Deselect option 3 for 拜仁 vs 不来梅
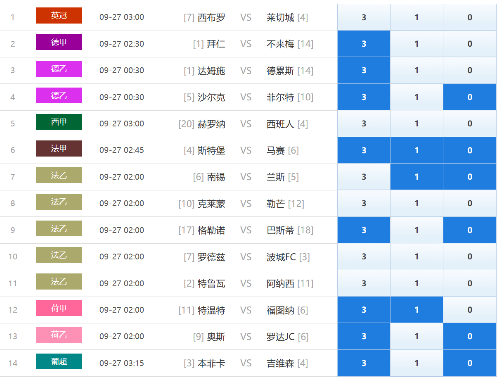 tap(364, 44)
